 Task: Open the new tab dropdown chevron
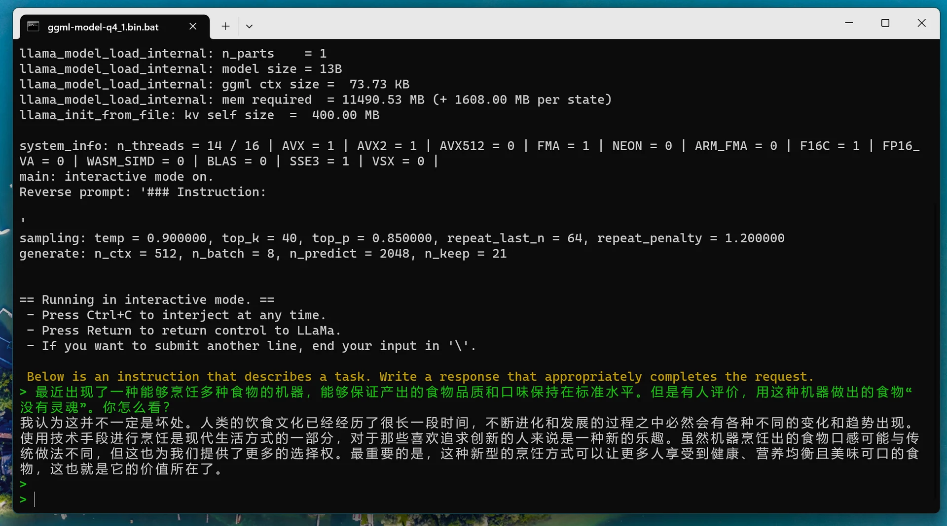(x=249, y=26)
